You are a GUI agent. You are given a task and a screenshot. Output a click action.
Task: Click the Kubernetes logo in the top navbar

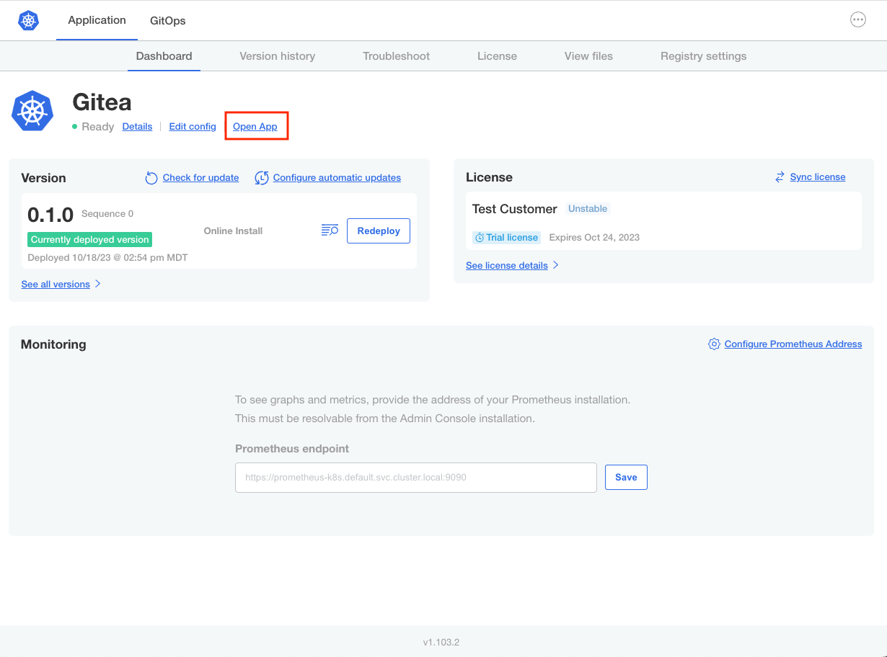click(x=28, y=20)
